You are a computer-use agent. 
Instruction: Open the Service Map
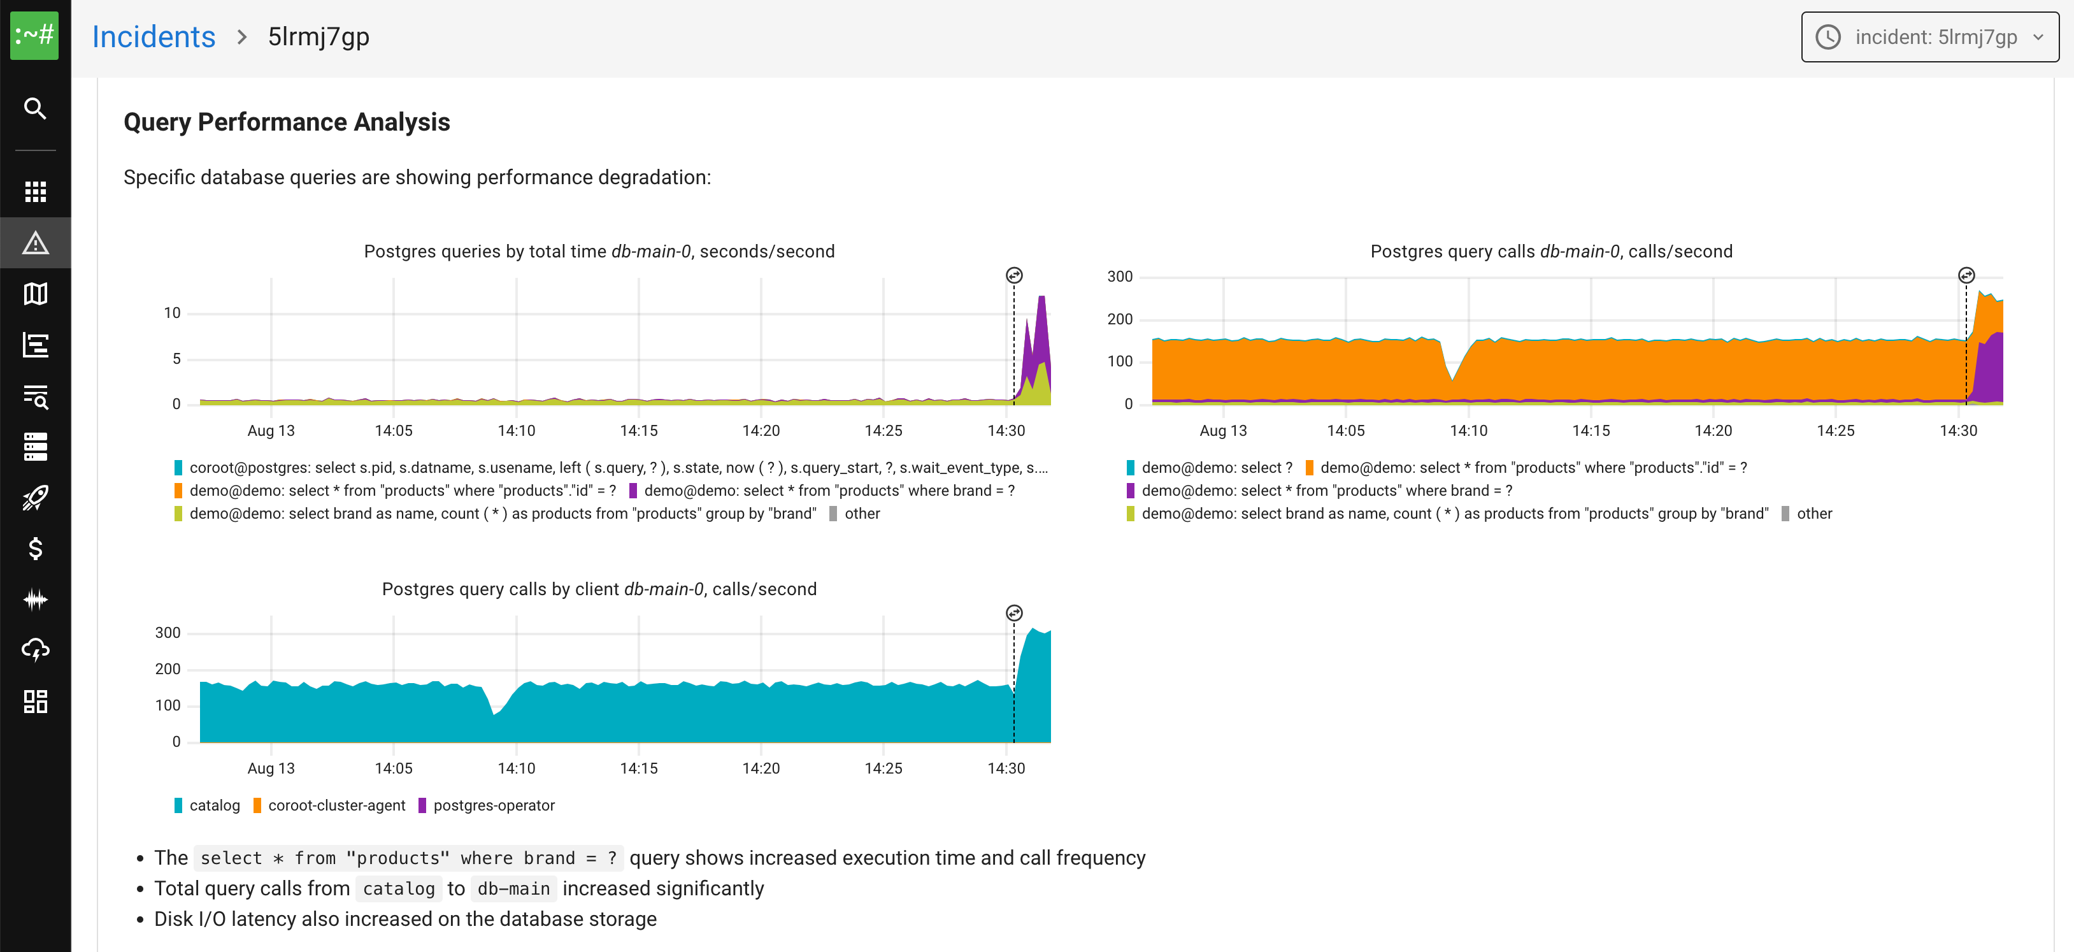click(x=34, y=294)
